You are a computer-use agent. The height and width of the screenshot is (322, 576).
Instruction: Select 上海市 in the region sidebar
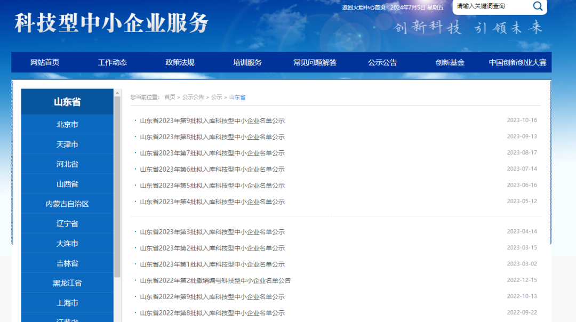67,303
